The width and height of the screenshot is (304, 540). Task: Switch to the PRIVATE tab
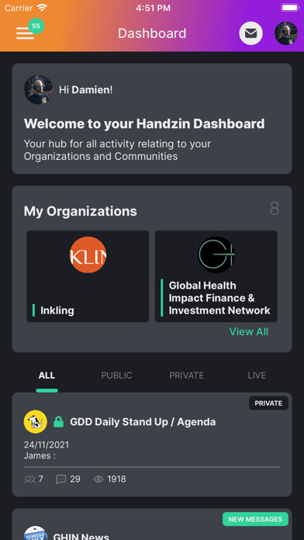coord(187,376)
